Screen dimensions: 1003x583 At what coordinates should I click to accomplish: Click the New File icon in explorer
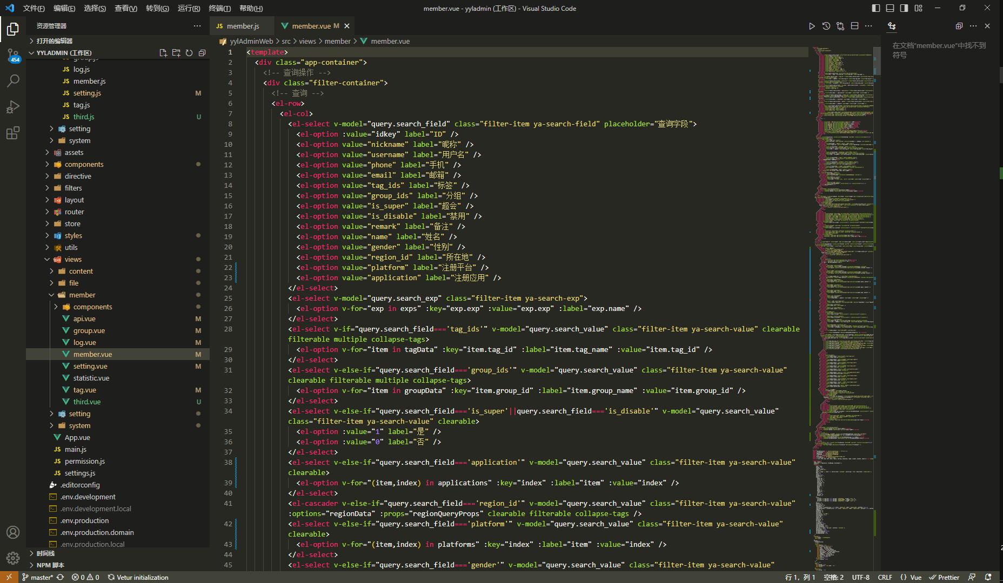(163, 53)
